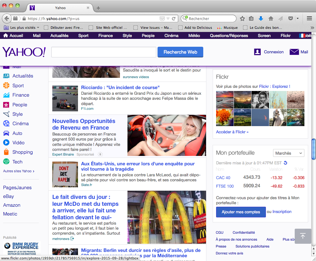Open Screen in the top navigation bar
316x261 pixels.
click(x=264, y=35)
